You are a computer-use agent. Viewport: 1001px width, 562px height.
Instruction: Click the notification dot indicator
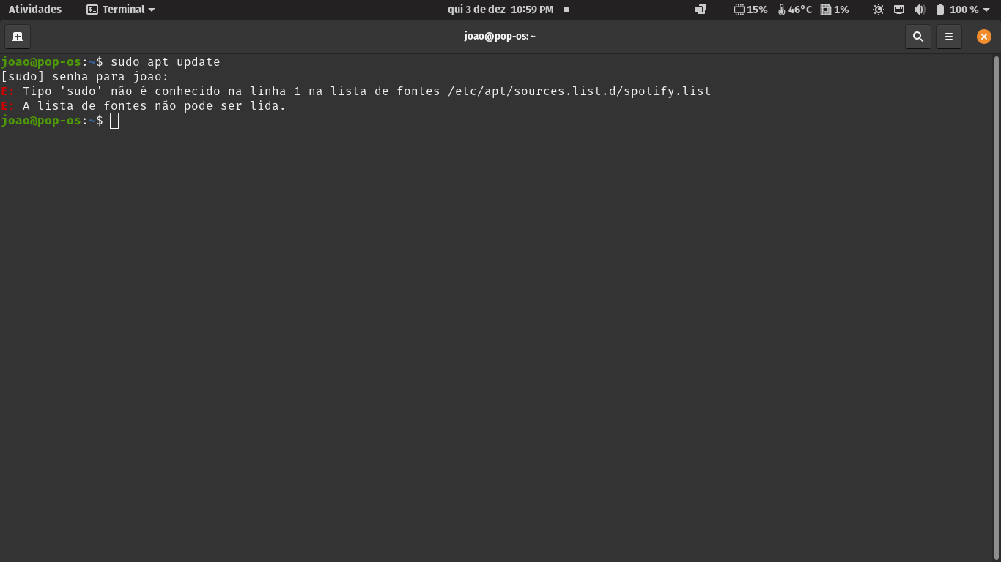point(566,10)
